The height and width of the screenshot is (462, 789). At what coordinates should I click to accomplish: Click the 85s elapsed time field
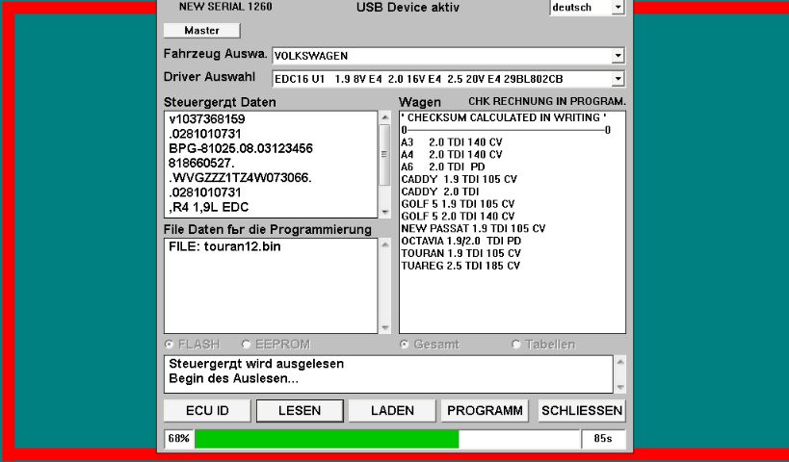pos(603,439)
